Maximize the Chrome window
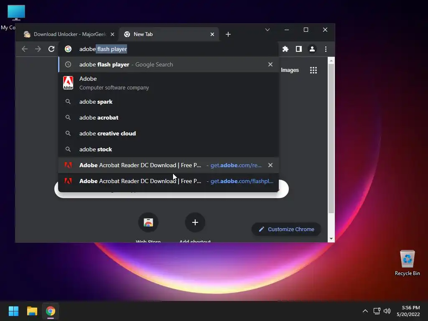This screenshot has height=321, width=428. tap(306, 30)
